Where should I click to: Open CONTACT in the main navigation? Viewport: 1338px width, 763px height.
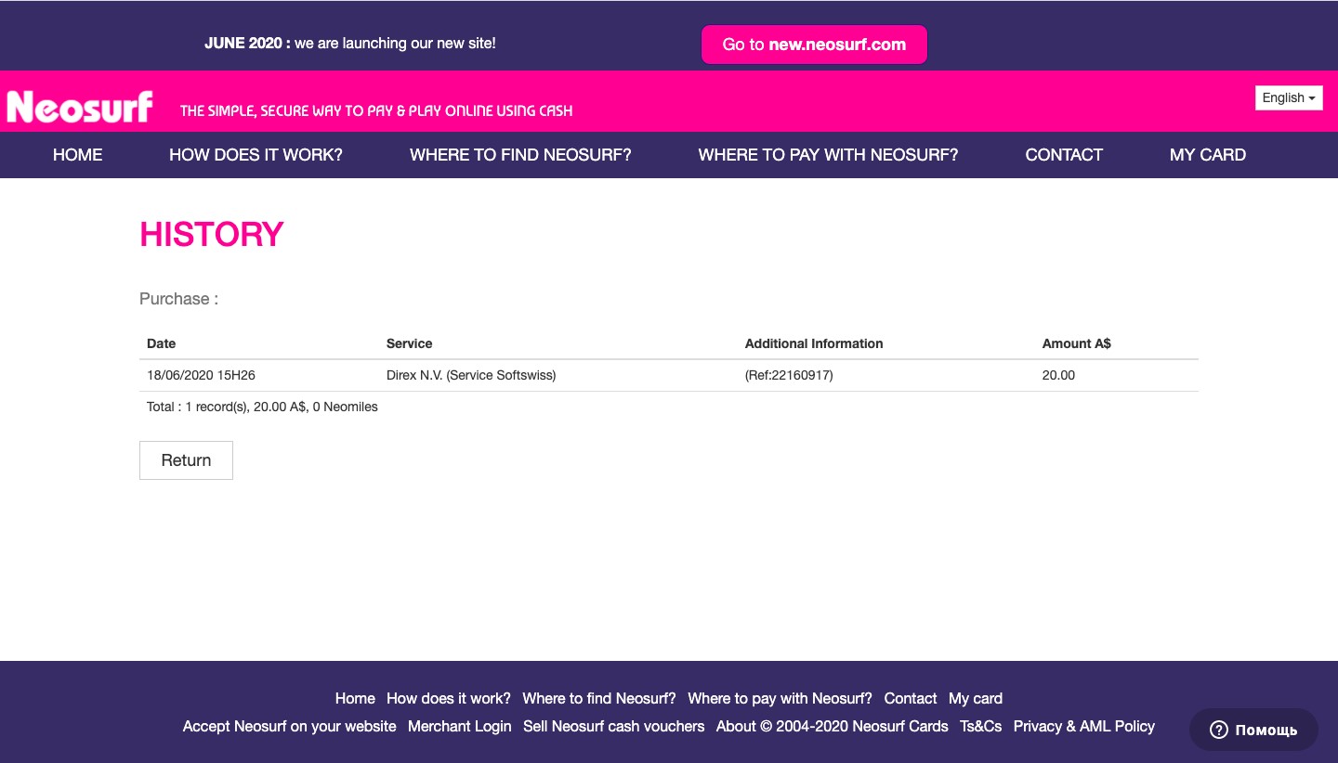(x=1064, y=155)
